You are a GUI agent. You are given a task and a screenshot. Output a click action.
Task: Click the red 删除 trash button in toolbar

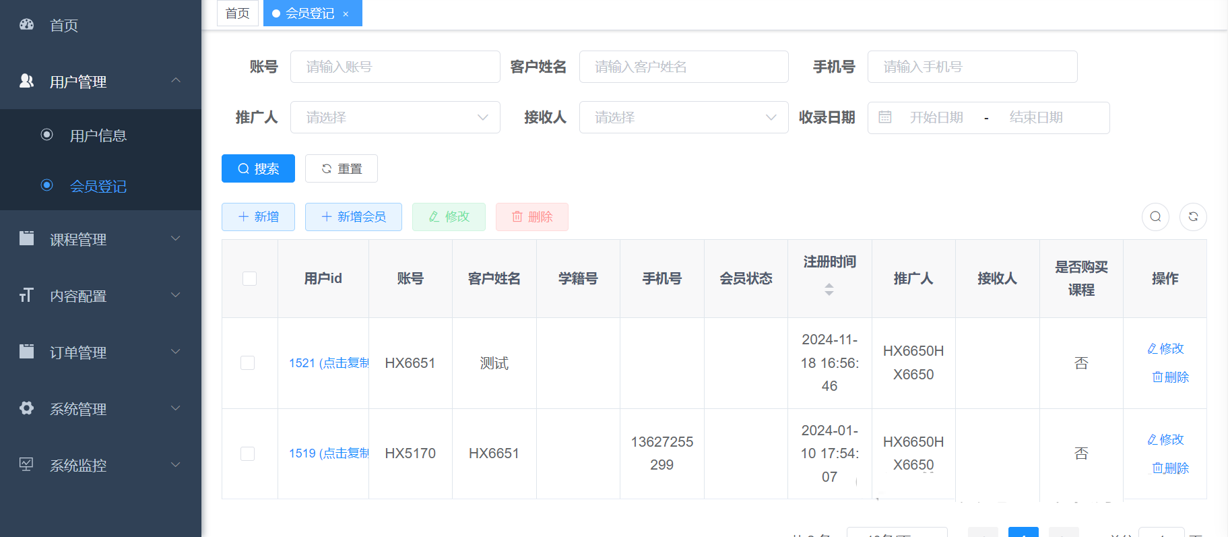point(531,217)
